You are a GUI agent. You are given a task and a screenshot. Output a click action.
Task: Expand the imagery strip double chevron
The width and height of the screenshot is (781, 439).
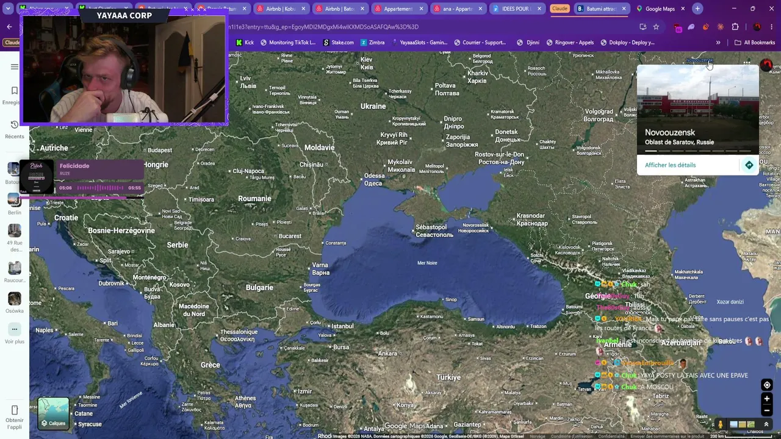766,424
